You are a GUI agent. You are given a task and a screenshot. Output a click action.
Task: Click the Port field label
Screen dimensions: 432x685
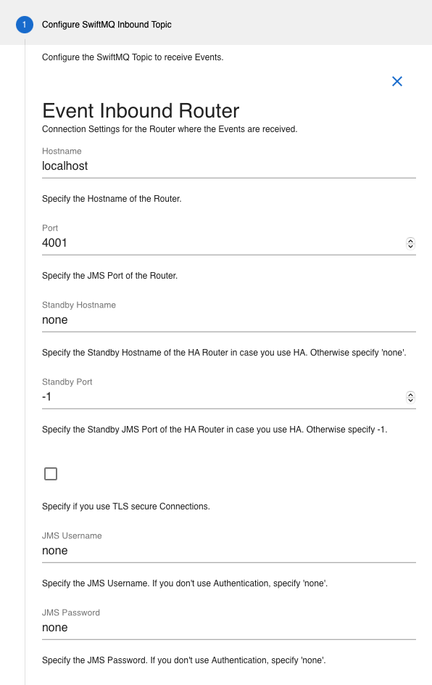[x=50, y=228]
